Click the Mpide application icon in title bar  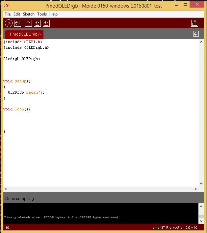click(7, 6)
